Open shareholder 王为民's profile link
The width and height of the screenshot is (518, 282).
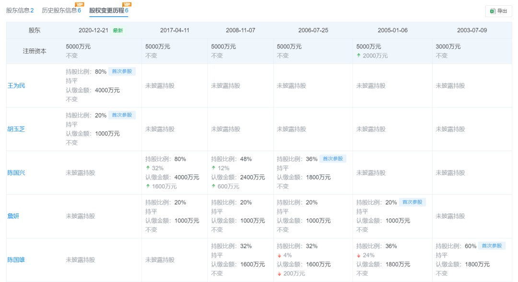click(16, 85)
